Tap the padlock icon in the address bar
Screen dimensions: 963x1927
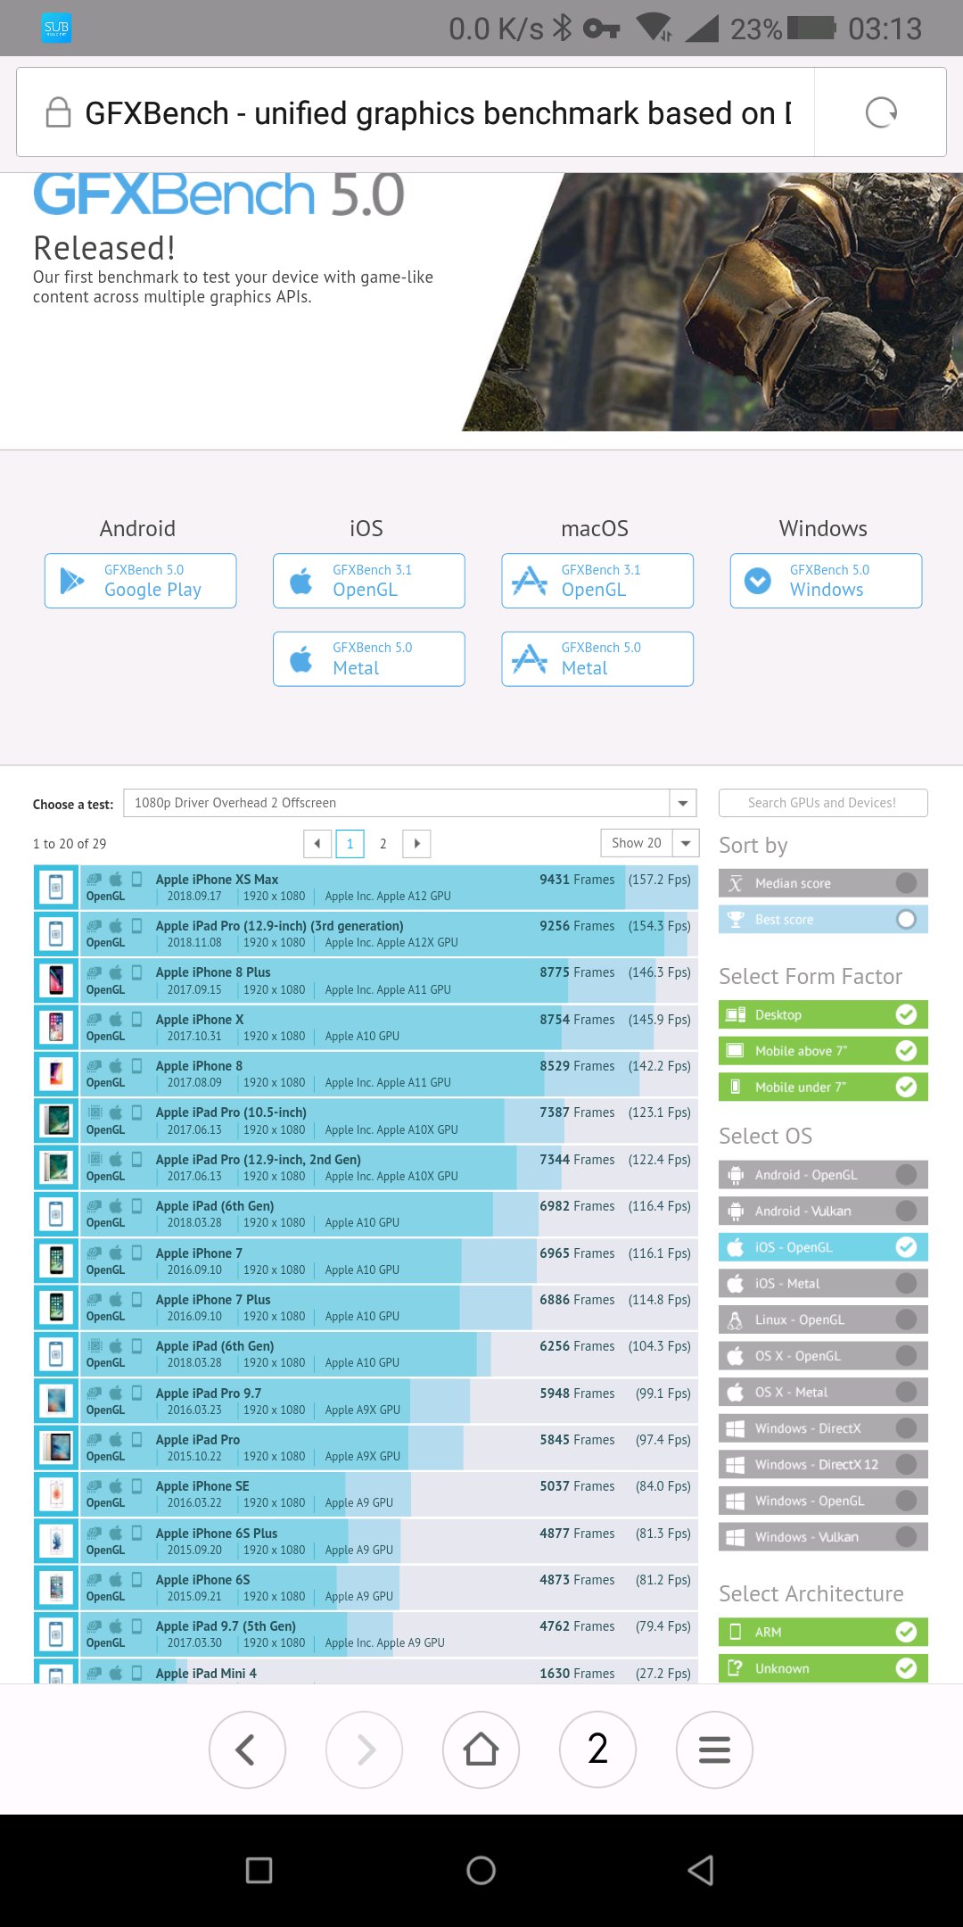[x=58, y=112]
